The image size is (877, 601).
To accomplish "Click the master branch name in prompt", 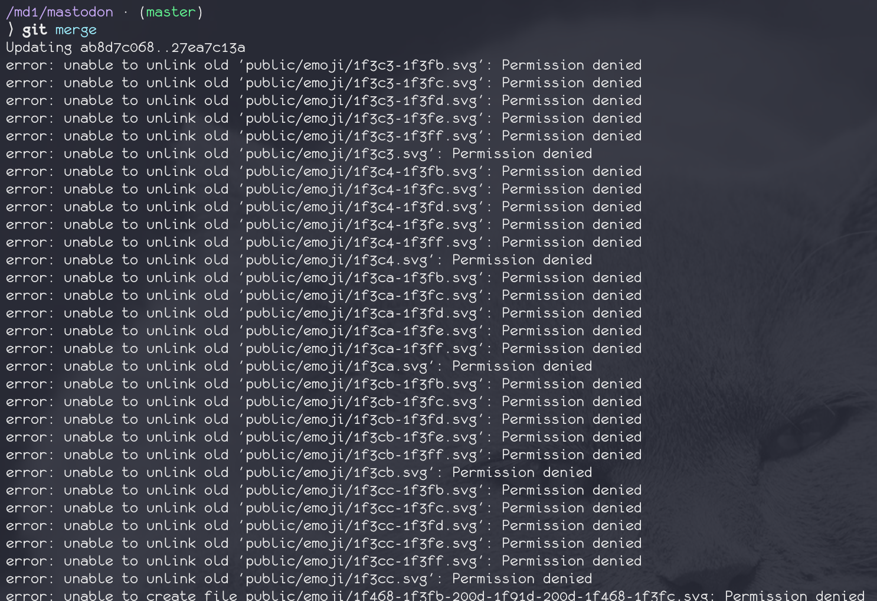I will click(x=171, y=12).
